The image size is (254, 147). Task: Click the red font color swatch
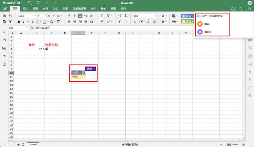pyautogui.click(x=44, y=22)
